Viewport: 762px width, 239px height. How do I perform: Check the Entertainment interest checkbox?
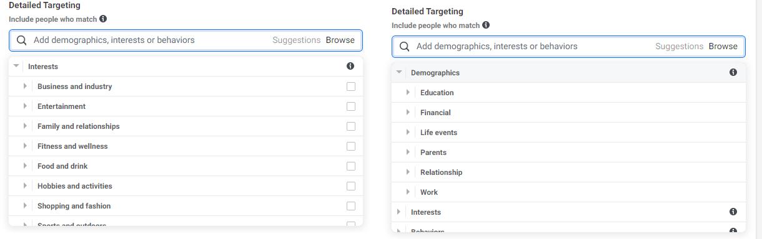pyautogui.click(x=351, y=106)
